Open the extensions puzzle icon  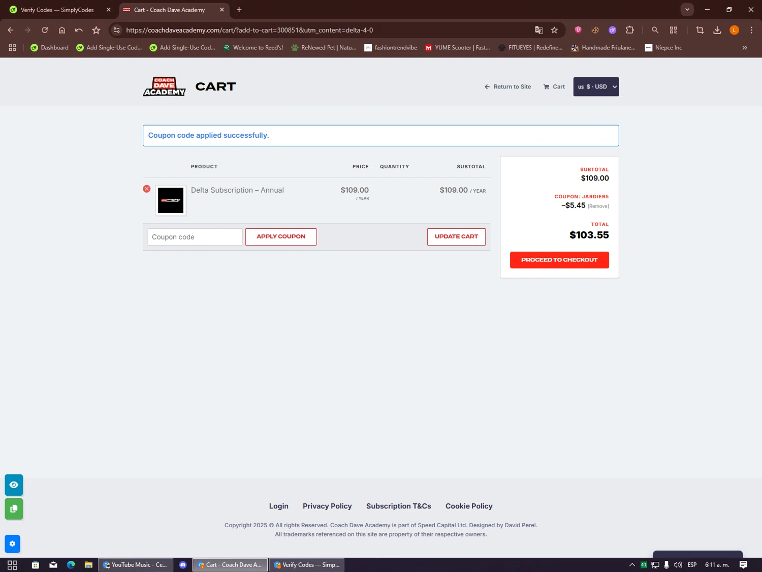click(630, 30)
